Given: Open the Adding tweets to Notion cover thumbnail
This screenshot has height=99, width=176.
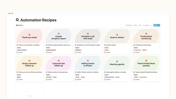Looking at the screenshot, I should 88,63.
